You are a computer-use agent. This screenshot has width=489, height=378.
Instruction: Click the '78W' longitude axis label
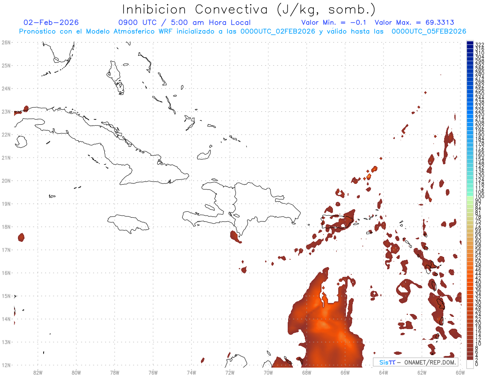115,372
